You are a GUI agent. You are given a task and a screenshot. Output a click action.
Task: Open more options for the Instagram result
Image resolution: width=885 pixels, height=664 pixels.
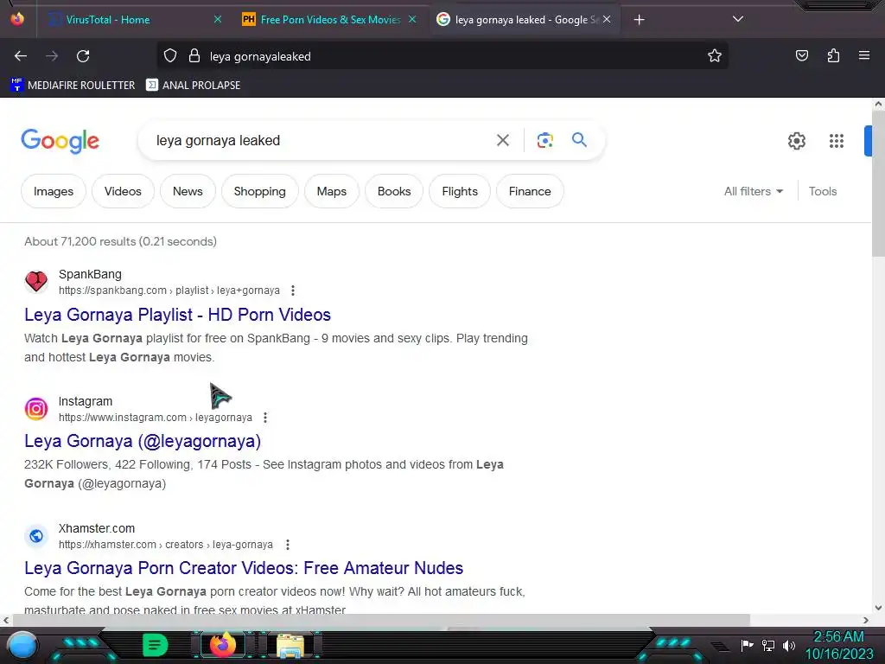pos(265,418)
